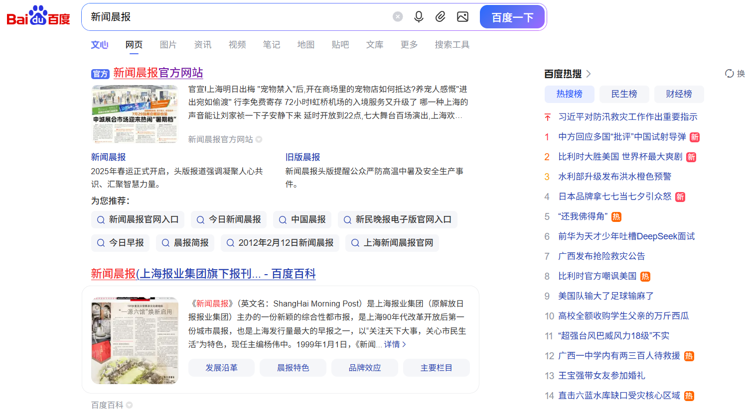The width and height of the screenshot is (745, 410).
Task: Open hot item “超强台风巴威风力18级”不实
Action: coord(614,336)
